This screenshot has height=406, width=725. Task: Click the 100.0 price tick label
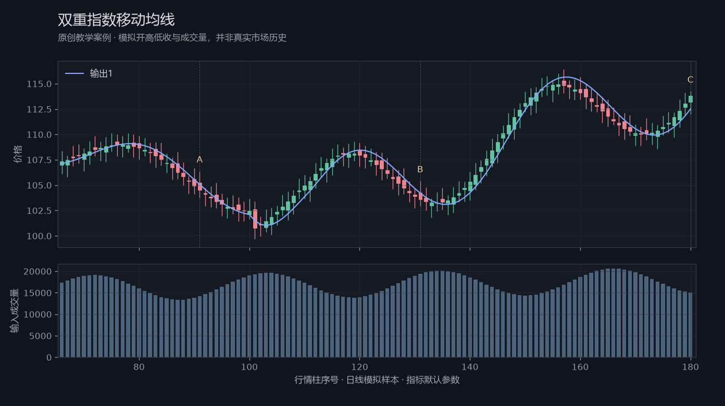[x=39, y=236]
